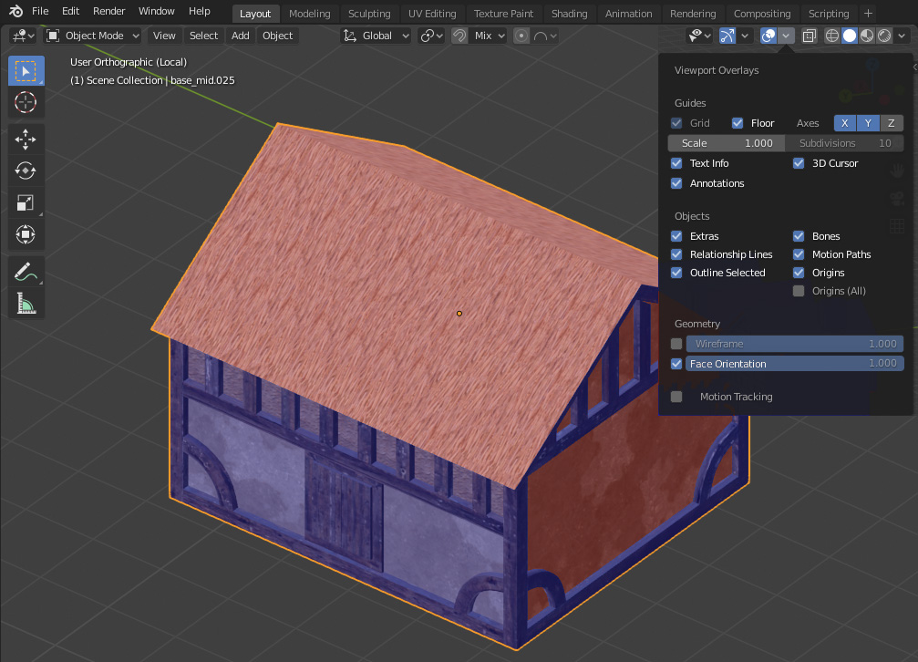
Task: Switch to the Shading workspace tab
Action: point(569,14)
